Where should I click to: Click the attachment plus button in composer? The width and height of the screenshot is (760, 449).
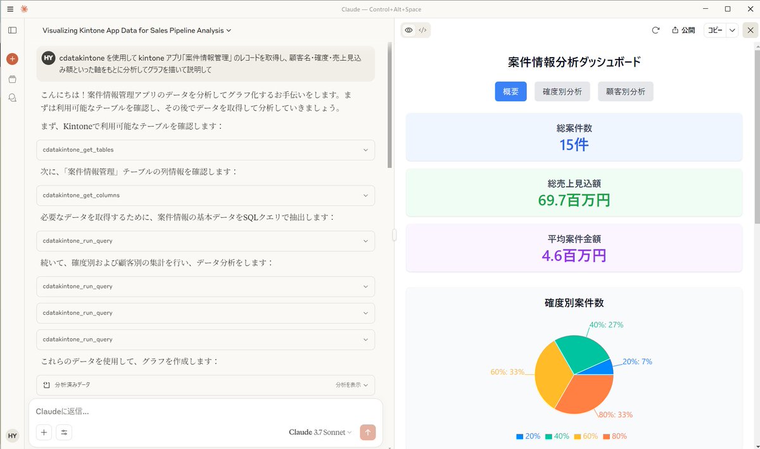coord(44,433)
